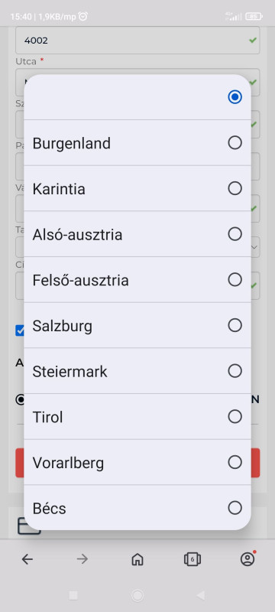Pick Steiermark in the region list
275x612 pixels.
tap(137, 371)
